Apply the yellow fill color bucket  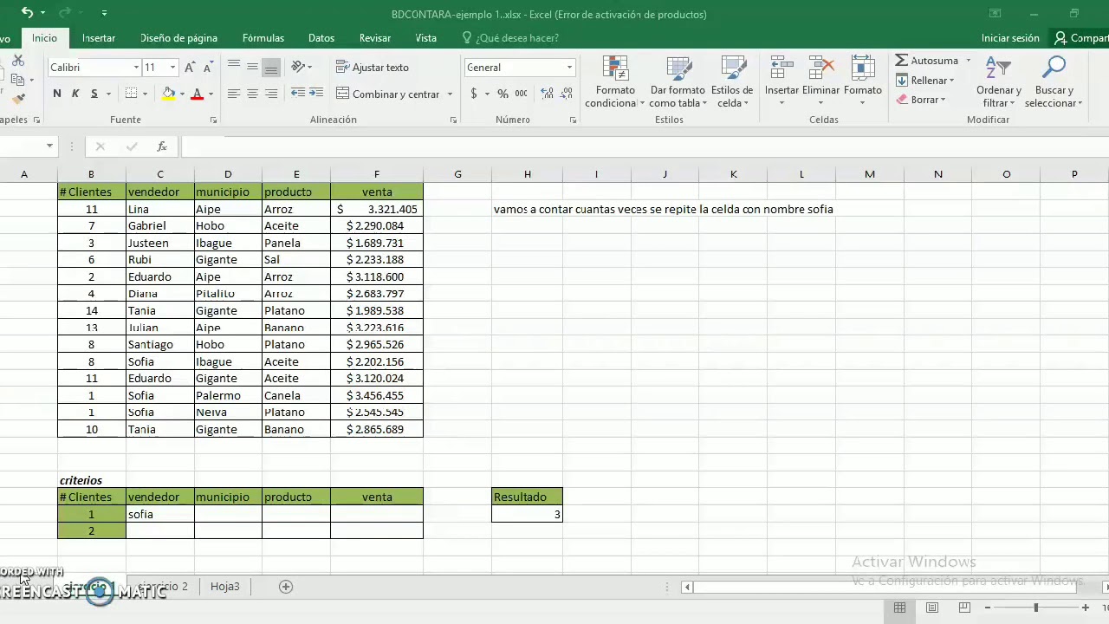pos(169,94)
